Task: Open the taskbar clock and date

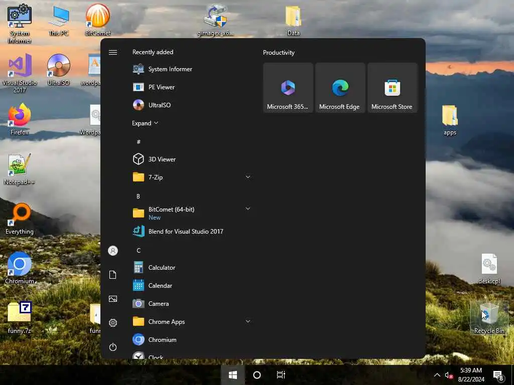Action: pyautogui.click(x=471, y=375)
